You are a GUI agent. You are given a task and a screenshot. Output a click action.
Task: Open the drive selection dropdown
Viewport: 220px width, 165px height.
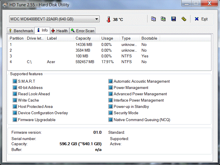coord(54,19)
